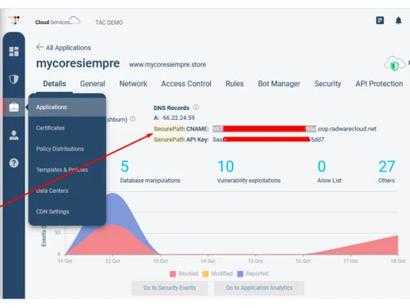Open the API Protection tab

(x=379, y=84)
